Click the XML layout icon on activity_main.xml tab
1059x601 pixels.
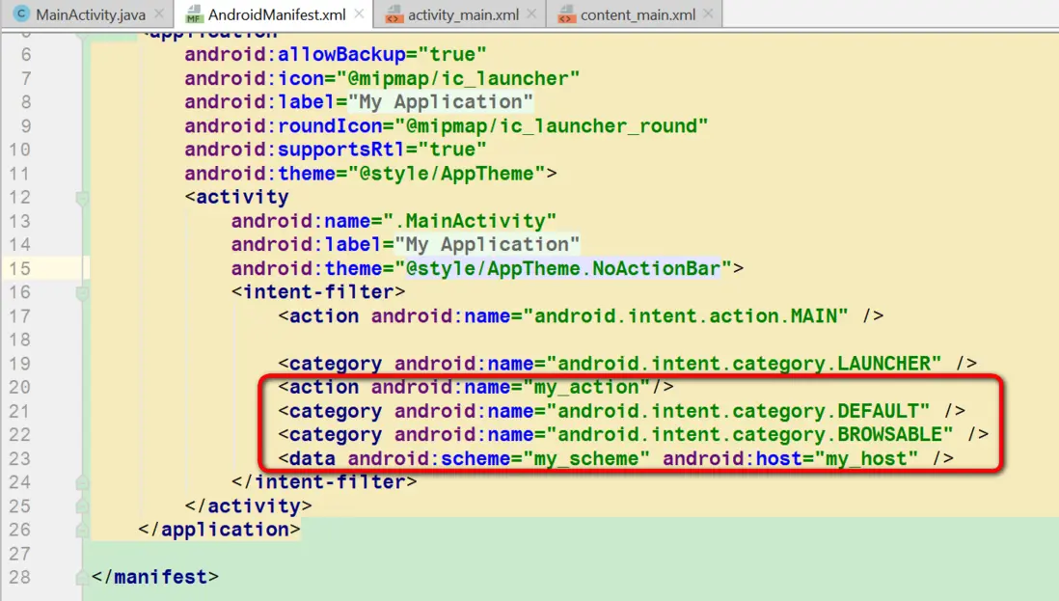(x=394, y=14)
